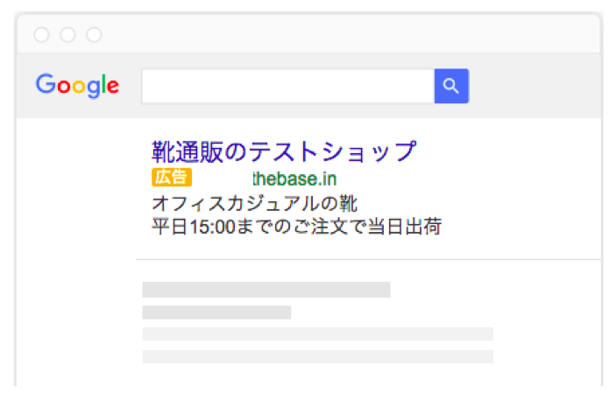Click the green thebase.in URL
This screenshot has height=407, width=616.
(294, 179)
